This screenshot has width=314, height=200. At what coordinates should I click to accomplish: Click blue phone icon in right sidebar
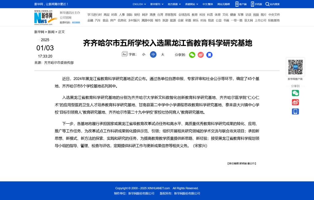295,111
